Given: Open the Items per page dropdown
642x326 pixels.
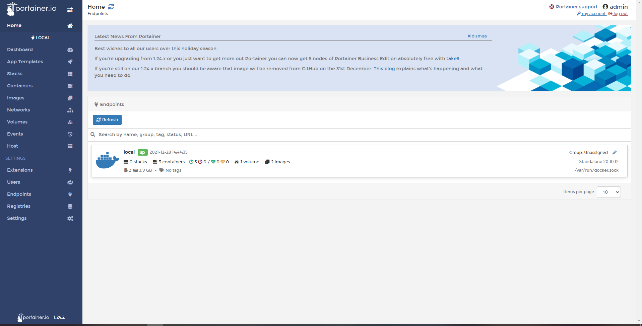Looking at the screenshot, I should pyautogui.click(x=608, y=192).
